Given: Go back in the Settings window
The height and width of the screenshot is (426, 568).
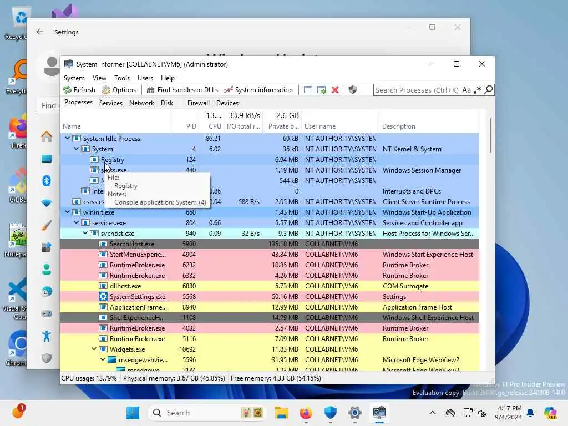Looking at the screenshot, I should tap(40, 32).
